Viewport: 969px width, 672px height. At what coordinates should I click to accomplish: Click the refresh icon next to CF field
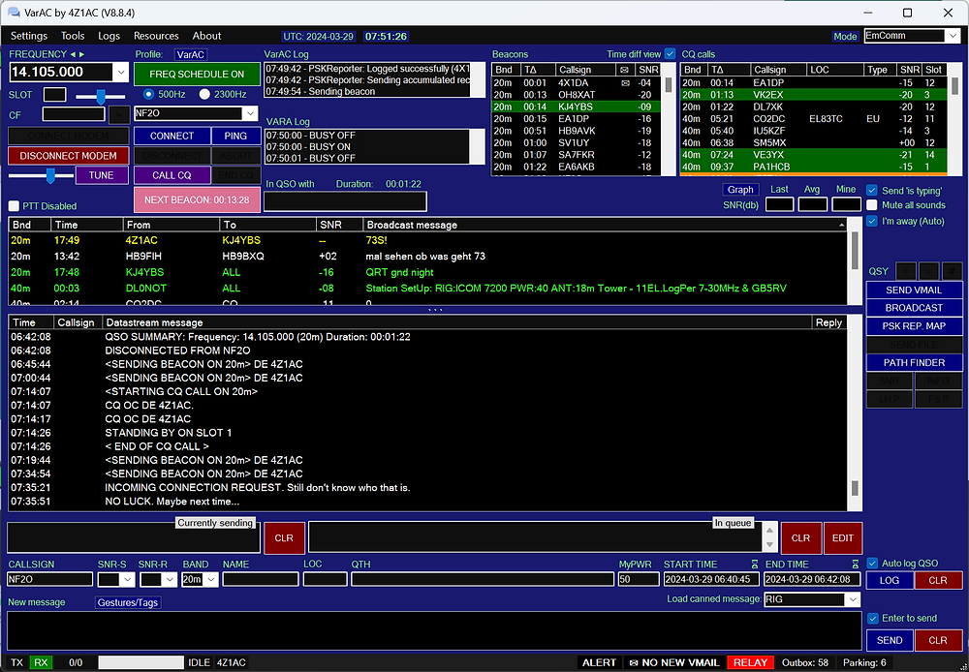[x=118, y=114]
